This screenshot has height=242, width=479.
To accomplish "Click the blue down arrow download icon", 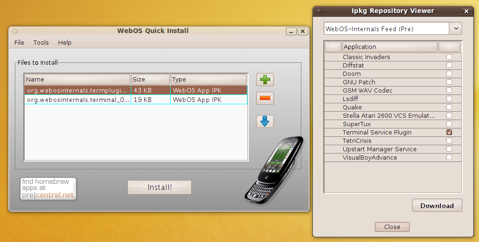I will 265,121.
